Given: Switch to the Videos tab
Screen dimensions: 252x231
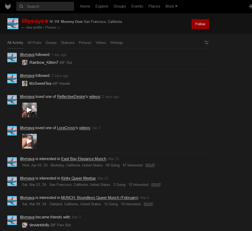Looking at the screenshot, I should click(101, 43).
